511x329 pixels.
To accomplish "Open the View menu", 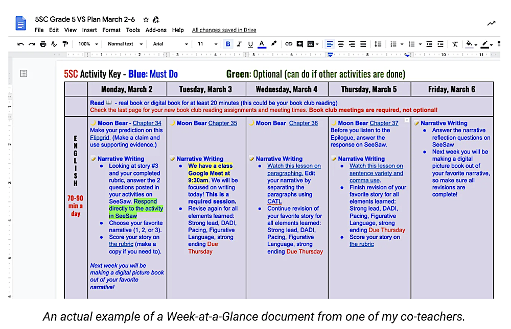I will [71, 30].
